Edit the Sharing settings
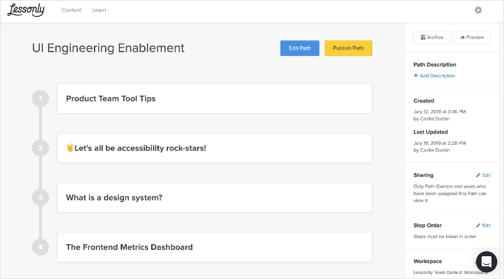The image size is (504, 279). [483, 175]
